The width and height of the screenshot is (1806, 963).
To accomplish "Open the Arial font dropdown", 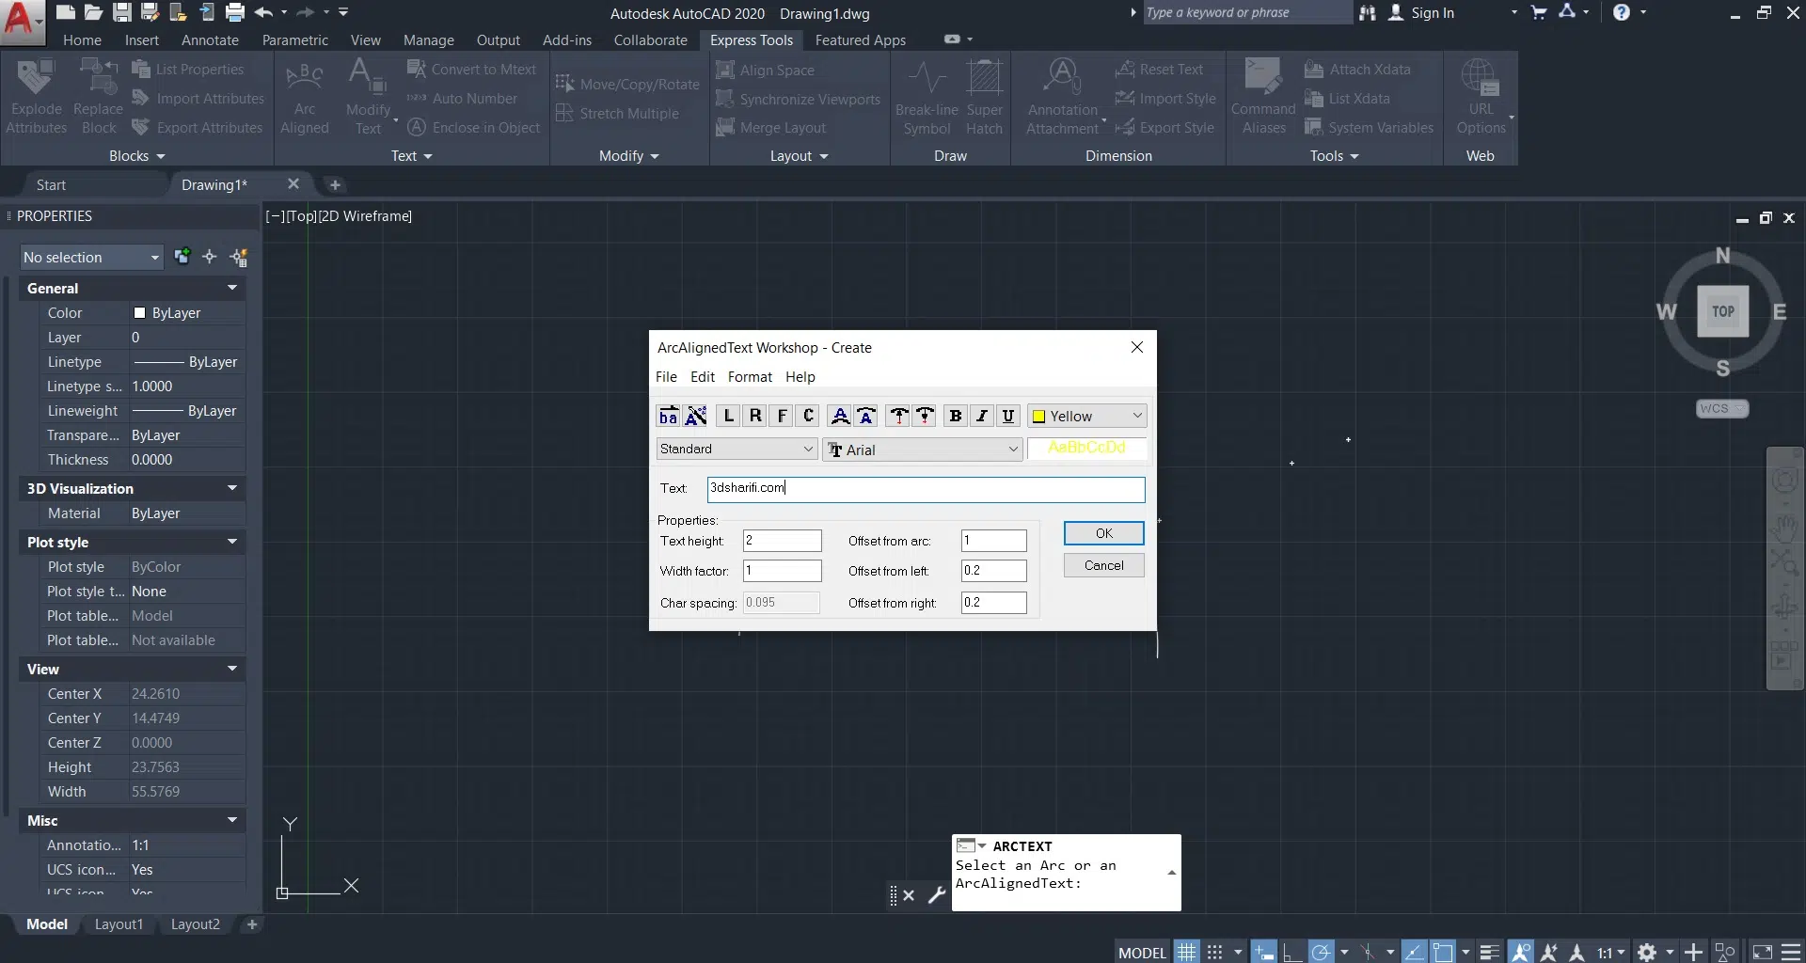I will click(923, 450).
